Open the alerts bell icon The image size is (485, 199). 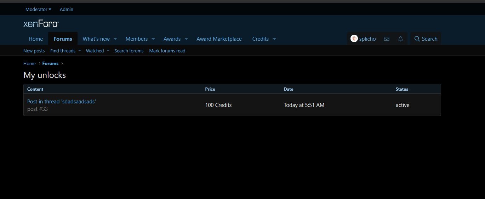(400, 39)
